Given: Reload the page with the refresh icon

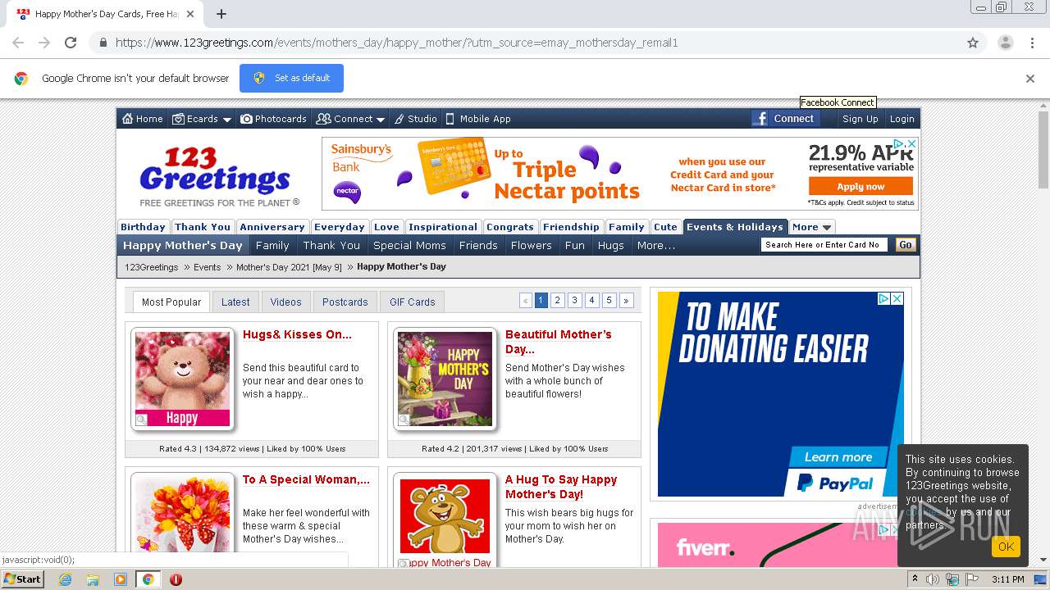Looking at the screenshot, I should tap(71, 43).
